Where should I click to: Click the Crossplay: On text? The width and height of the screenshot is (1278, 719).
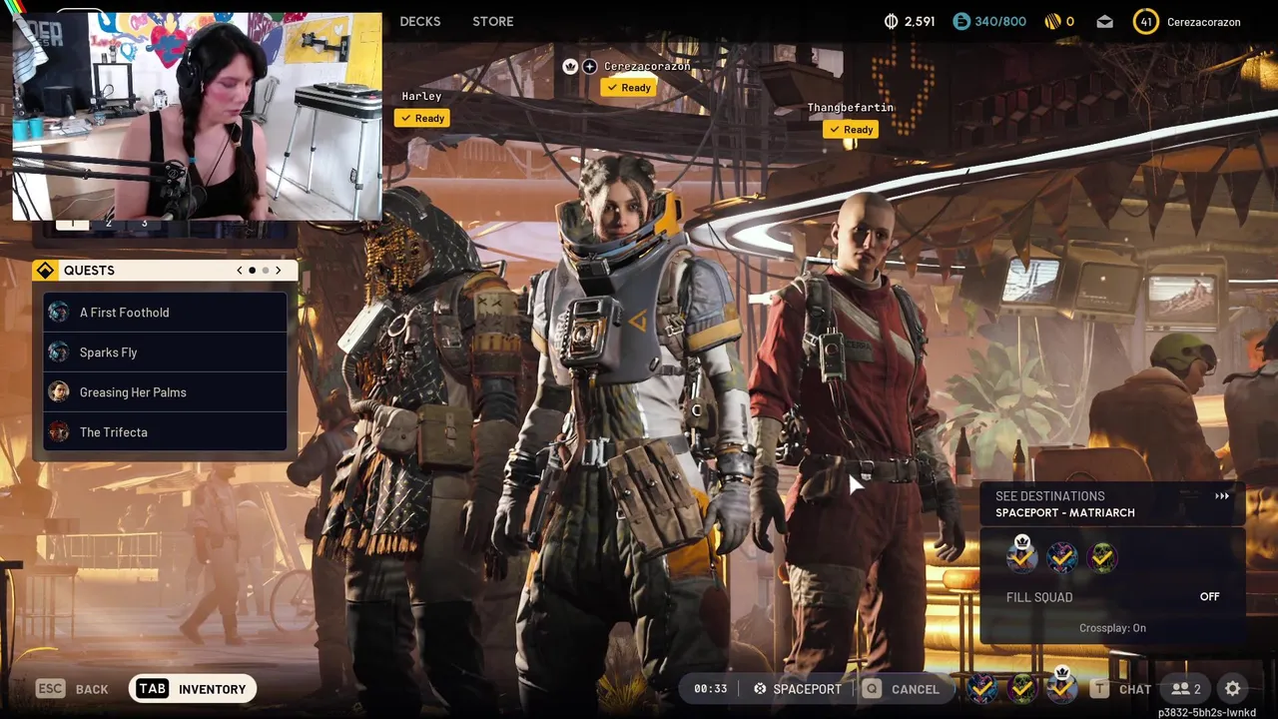click(1112, 628)
